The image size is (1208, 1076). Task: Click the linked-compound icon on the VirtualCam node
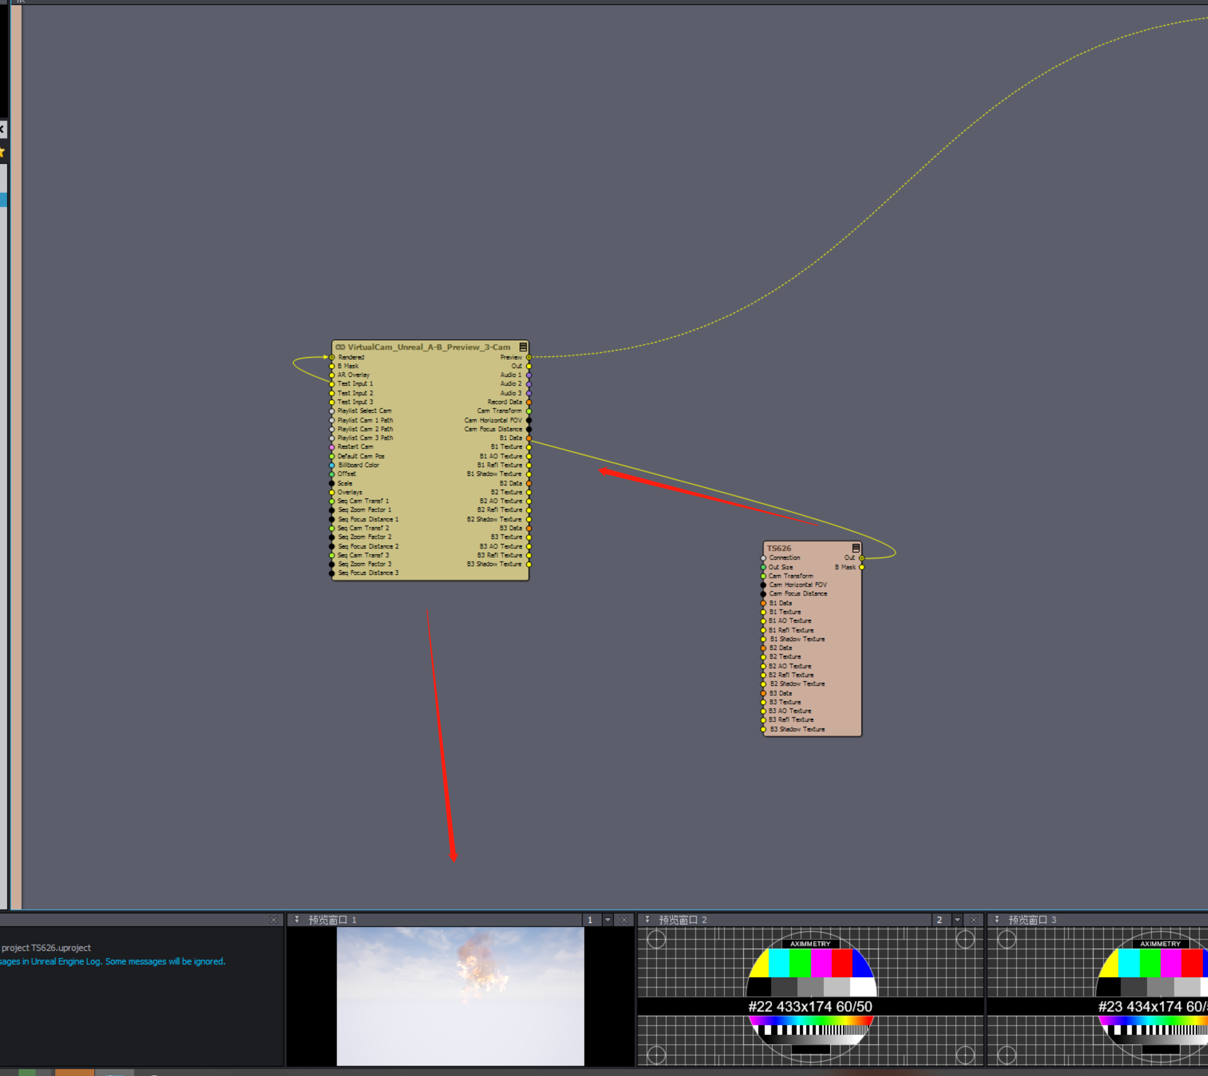coord(341,347)
